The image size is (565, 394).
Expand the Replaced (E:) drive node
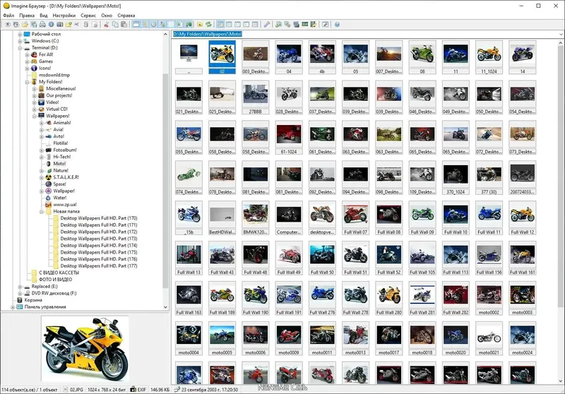(20, 287)
